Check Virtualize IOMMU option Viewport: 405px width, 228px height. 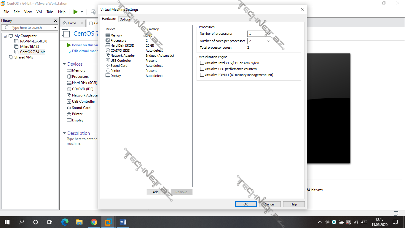click(x=202, y=75)
